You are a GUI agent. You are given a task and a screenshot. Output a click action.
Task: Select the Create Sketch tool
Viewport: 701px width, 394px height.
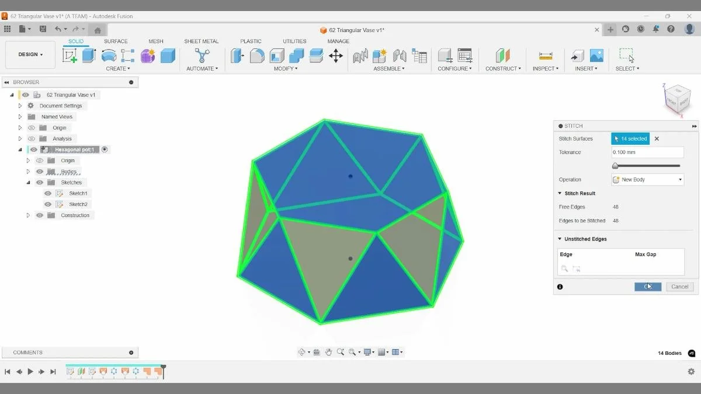[70, 55]
